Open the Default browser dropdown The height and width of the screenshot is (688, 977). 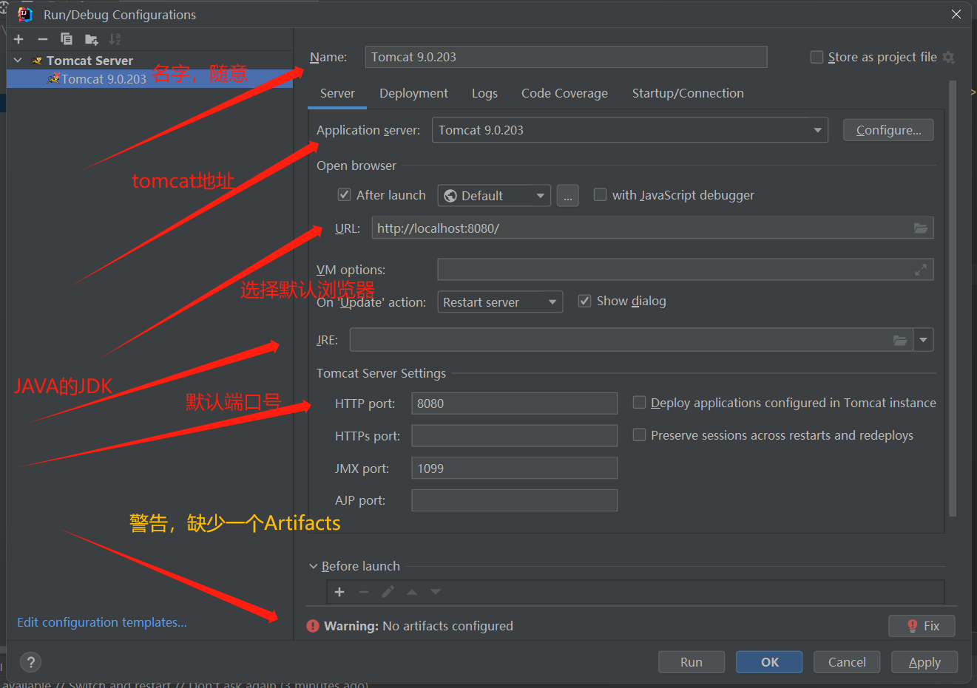pos(494,196)
